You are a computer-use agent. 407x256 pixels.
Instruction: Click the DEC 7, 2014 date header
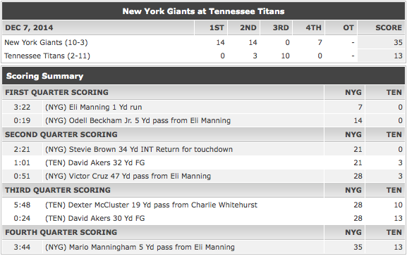[29, 27]
